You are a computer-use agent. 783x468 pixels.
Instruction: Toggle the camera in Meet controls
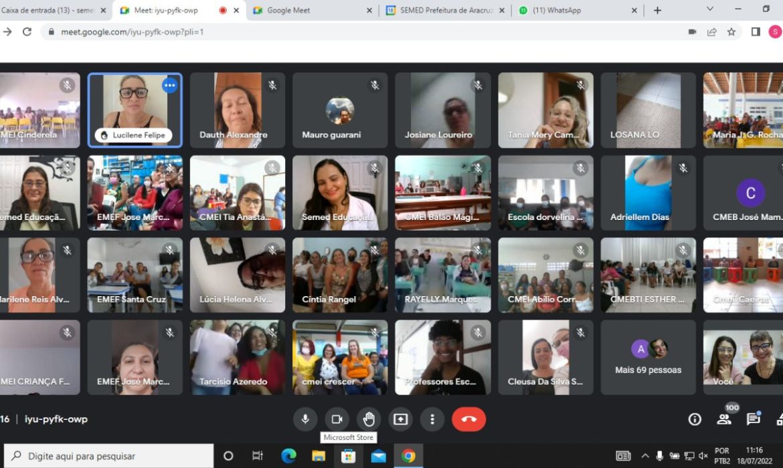coord(337,419)
